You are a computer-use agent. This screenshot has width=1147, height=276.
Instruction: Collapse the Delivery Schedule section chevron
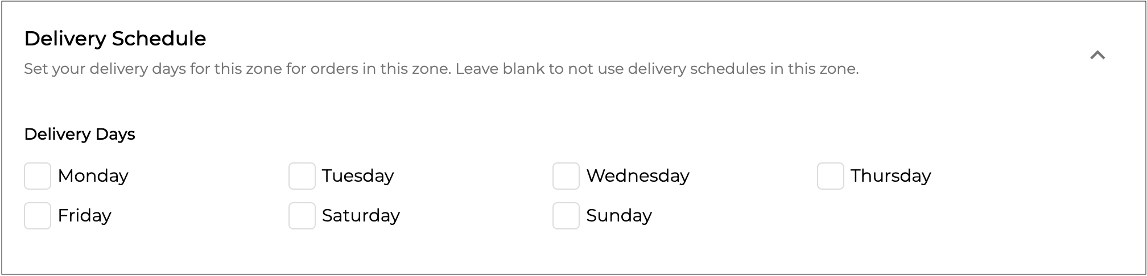[x=1097, y=55]
